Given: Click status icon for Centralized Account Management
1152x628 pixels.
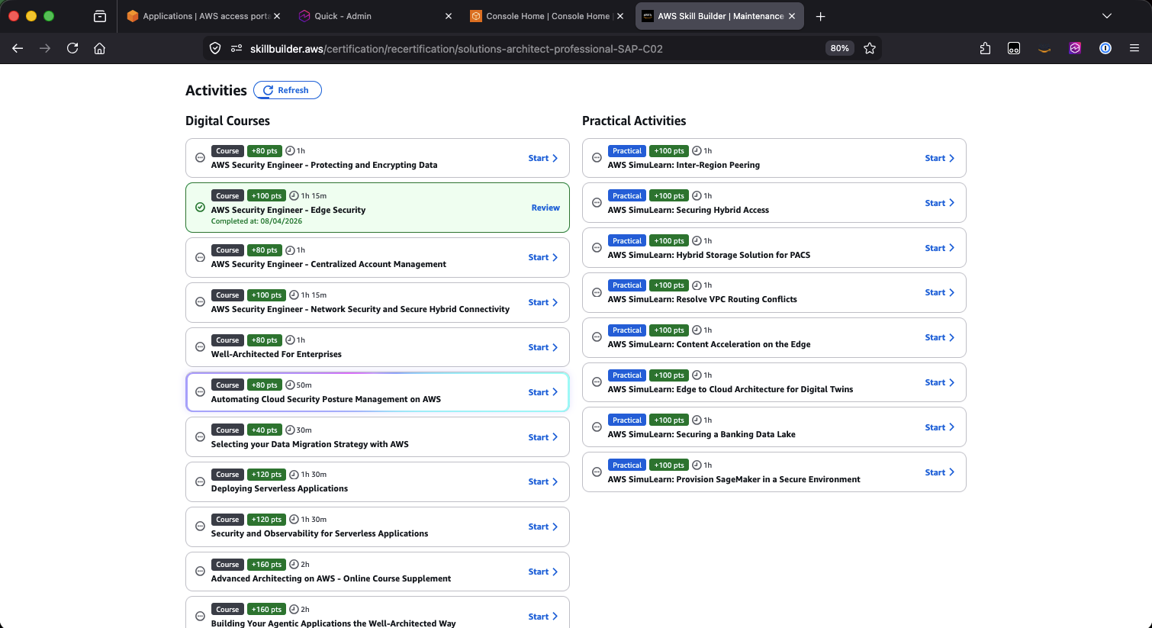Looking at the screenshot, I should pyautogui.click(x=200, y=257).
